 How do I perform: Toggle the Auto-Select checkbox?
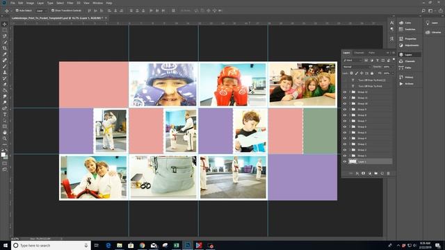(17, 10)
